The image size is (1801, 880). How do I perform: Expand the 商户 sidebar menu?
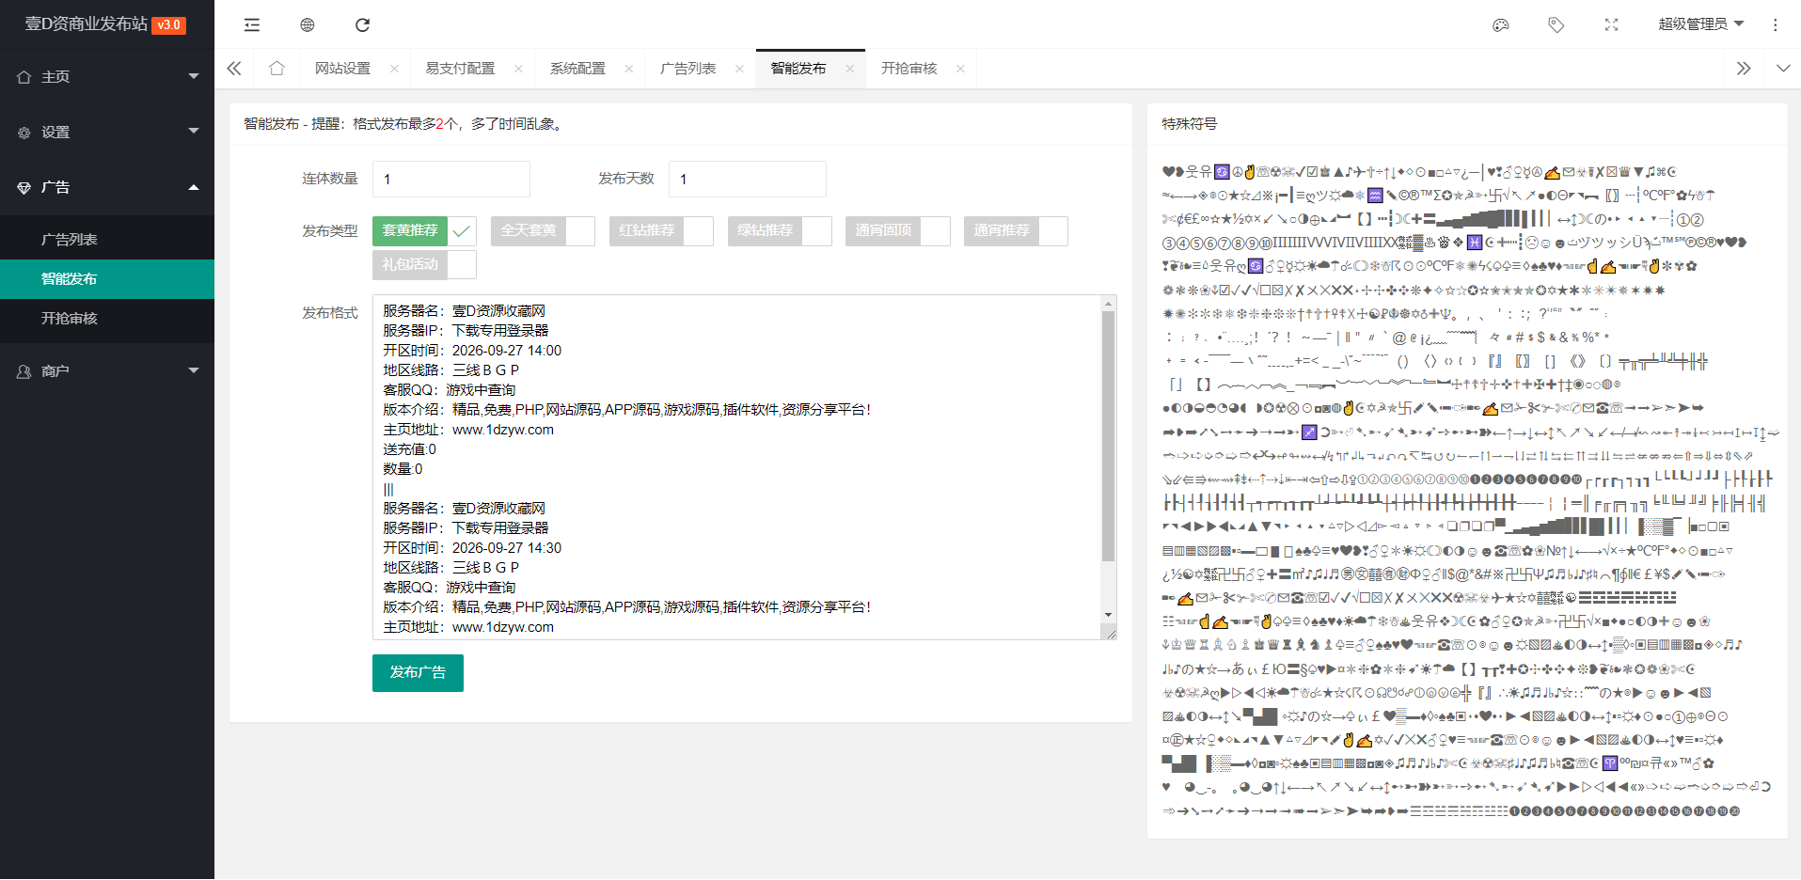107,371
